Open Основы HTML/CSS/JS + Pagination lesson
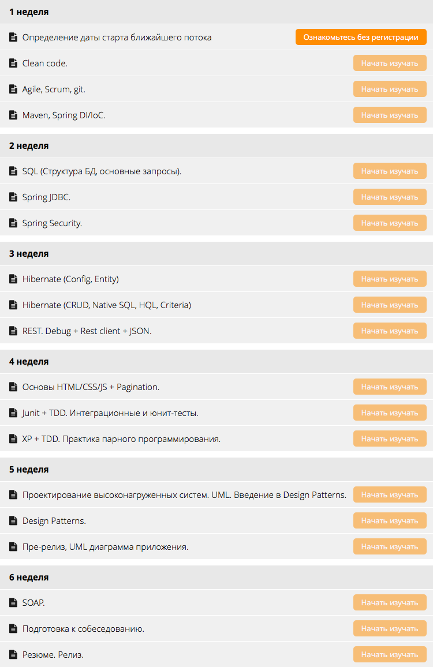433x667 pixels. tap(91, 387)
